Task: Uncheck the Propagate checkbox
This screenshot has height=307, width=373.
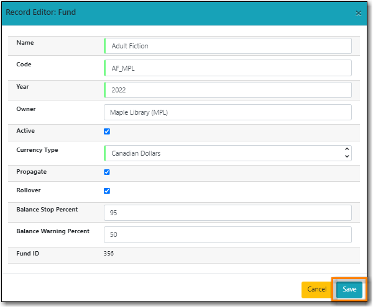Action: (x=107, y=172)
